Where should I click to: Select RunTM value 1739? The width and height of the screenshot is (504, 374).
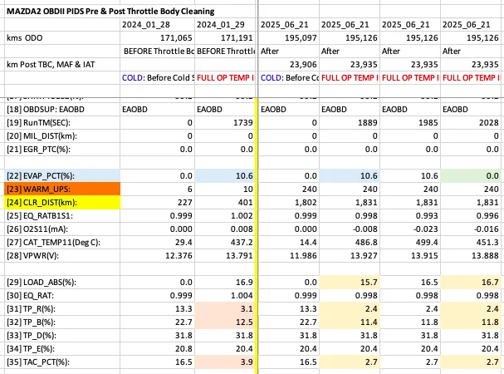[225, 123]
